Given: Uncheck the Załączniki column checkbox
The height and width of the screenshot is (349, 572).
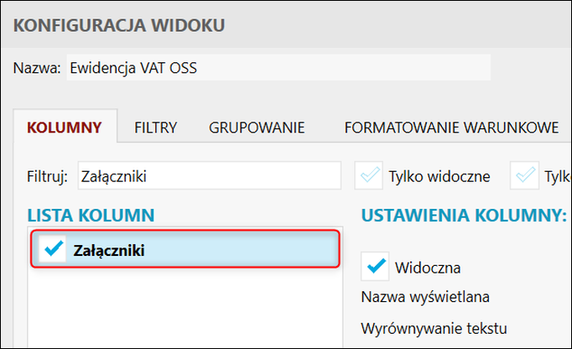Looking at the screenshot, I should (53, 249).
